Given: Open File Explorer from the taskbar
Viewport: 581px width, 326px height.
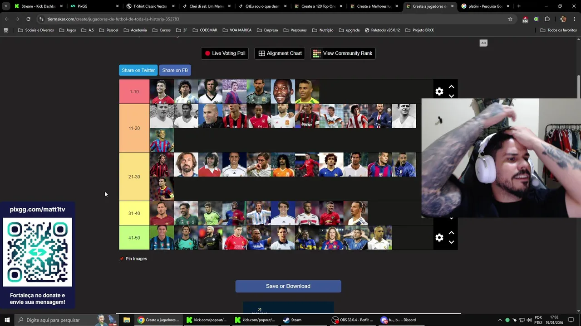Looking at the screenshot, I should pyautogui.click(x=127, y=320).
